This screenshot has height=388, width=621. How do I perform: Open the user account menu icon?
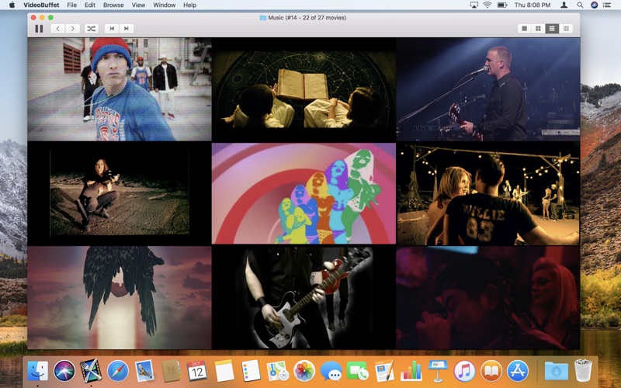click(x=564, y=5)
